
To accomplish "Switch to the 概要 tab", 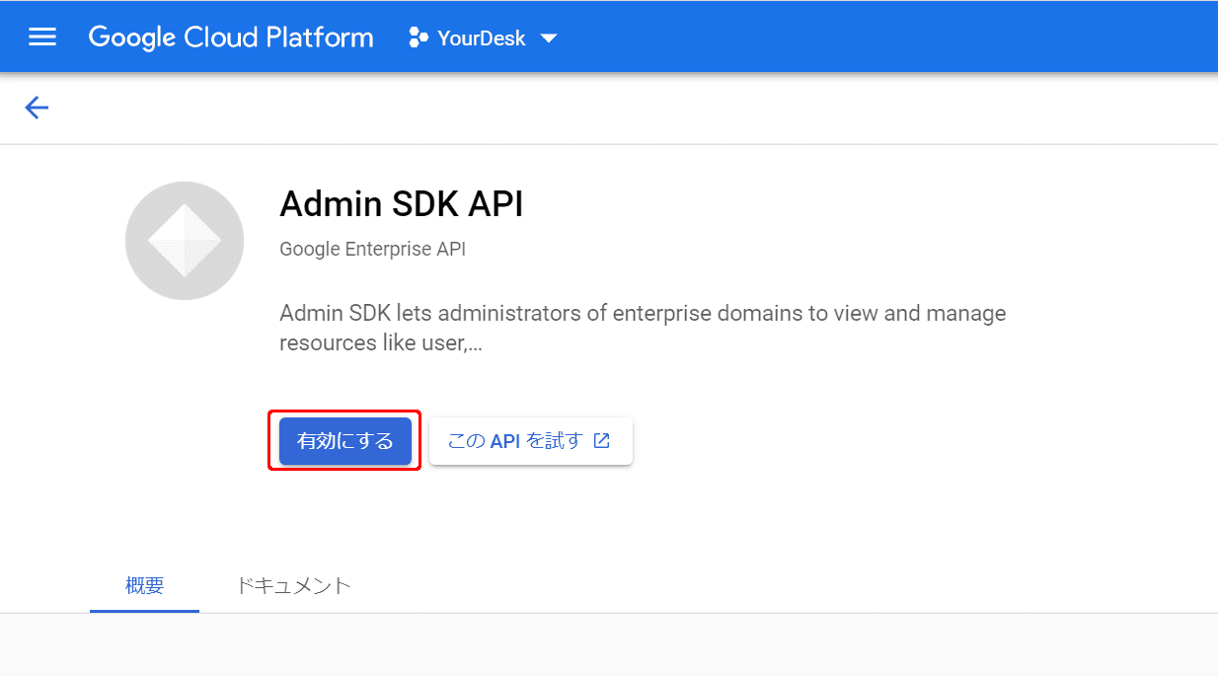I will click(x=145, y=585).
